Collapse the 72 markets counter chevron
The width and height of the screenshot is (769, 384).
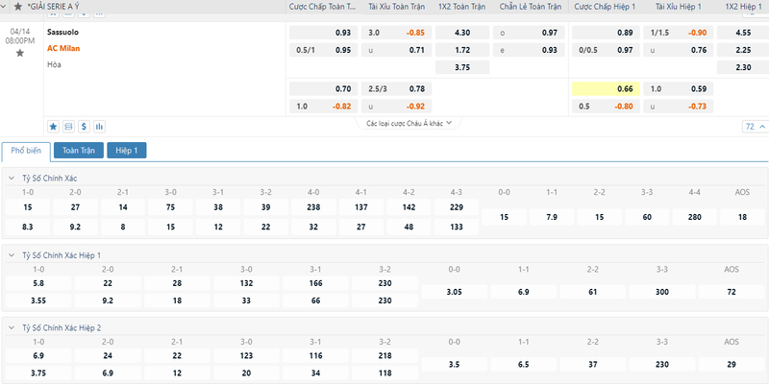(755, 127)
